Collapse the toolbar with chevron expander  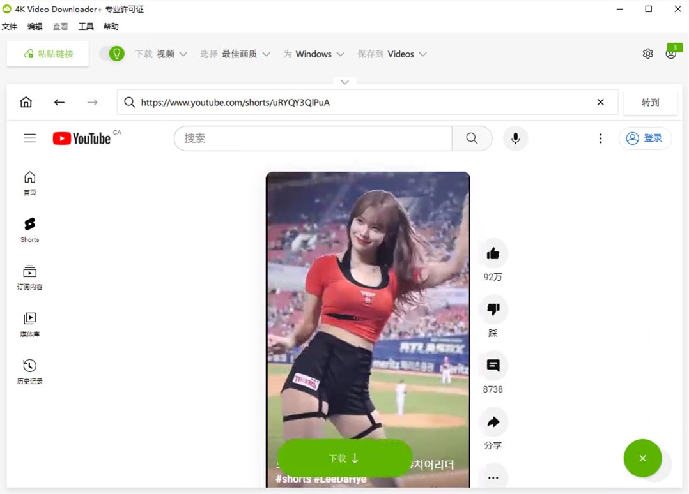tap(344, 82)
